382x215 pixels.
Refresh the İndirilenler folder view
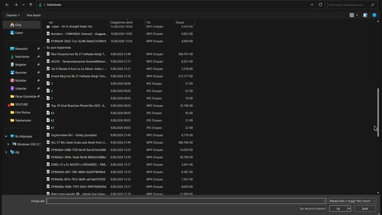[x=321, y=5]
